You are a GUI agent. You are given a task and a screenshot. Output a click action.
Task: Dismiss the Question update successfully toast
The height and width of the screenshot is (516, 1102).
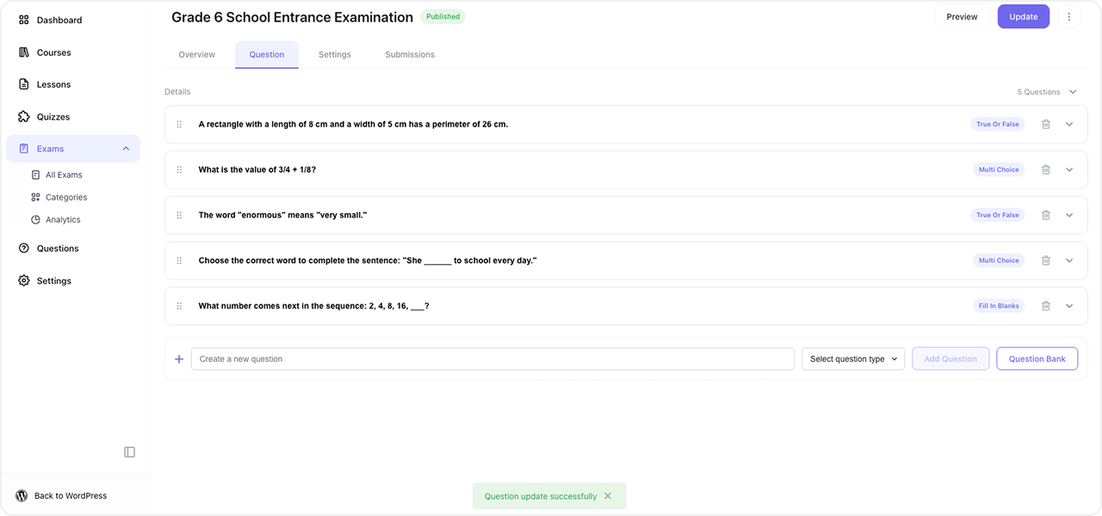coord(608,496)
